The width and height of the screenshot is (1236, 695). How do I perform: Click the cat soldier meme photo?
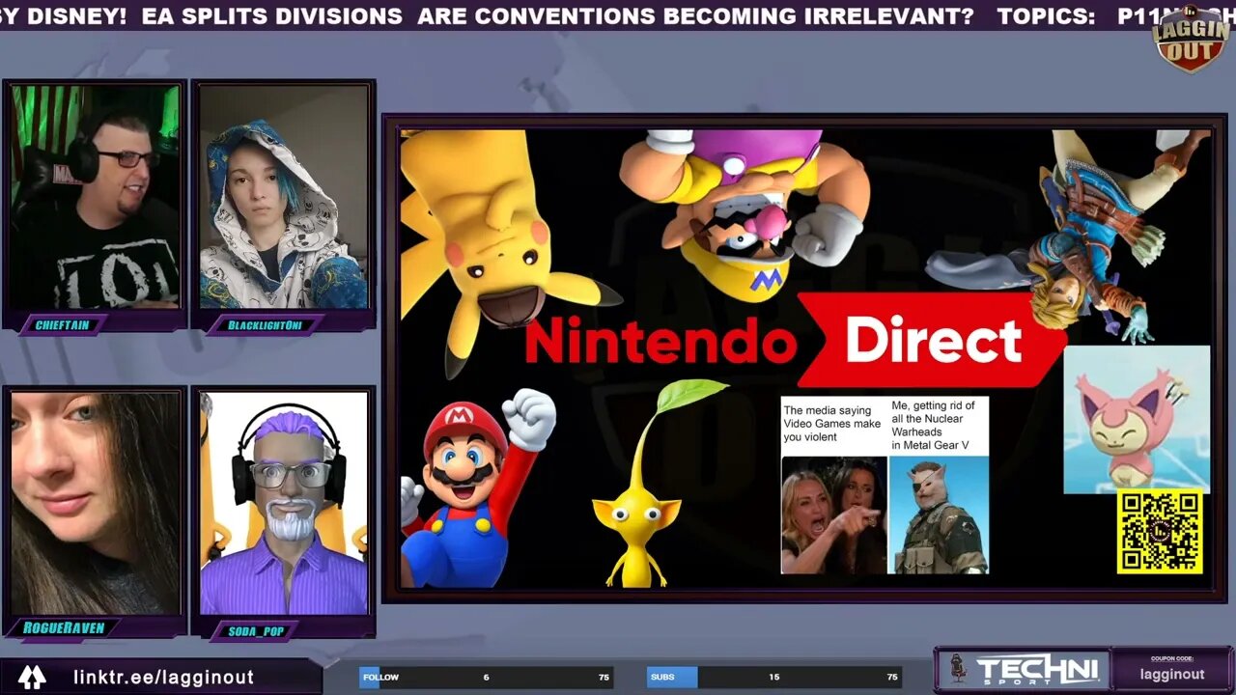(x=939, y=515)
